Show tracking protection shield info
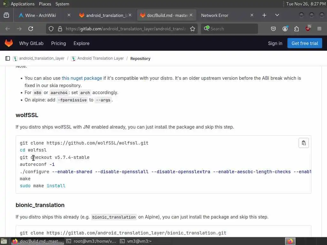This screenshot has height=245, width=327. click(x=51, y=29)
